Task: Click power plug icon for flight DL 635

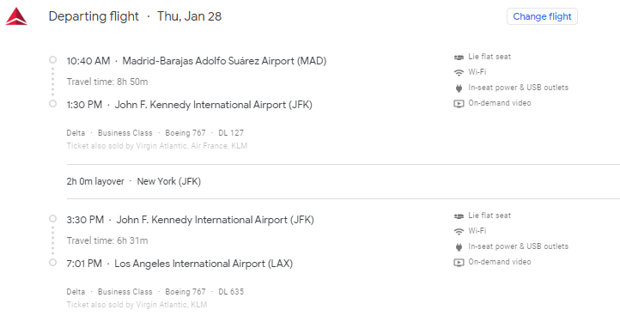Action: tap(459, 247)
